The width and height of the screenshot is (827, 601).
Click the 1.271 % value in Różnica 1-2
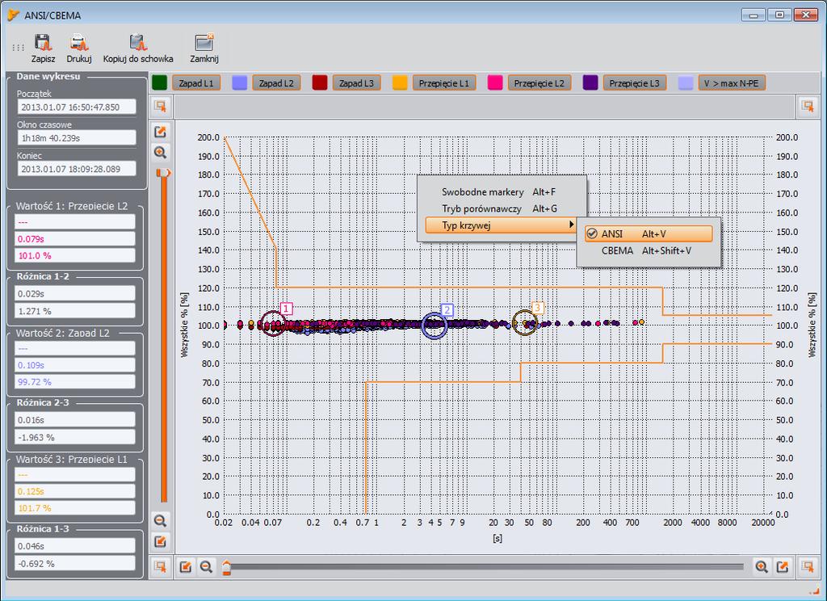tap(75, 311)
